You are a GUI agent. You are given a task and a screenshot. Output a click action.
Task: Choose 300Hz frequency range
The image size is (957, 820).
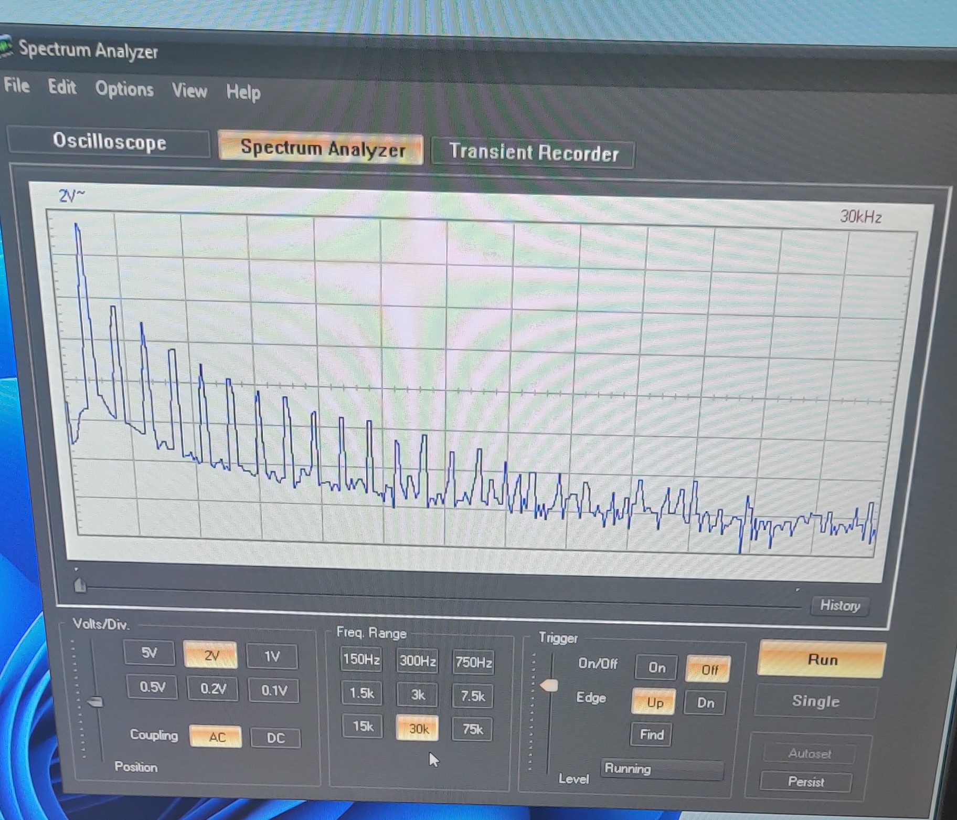(418, 661)
